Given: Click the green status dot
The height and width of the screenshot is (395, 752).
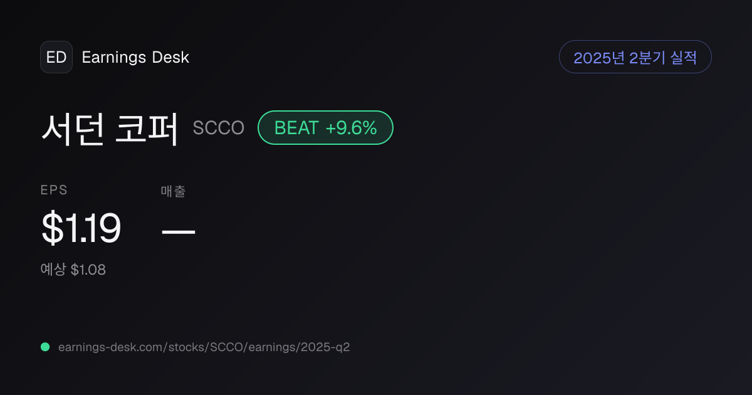Looking at the screenshot, I should [x=45, y=347].
